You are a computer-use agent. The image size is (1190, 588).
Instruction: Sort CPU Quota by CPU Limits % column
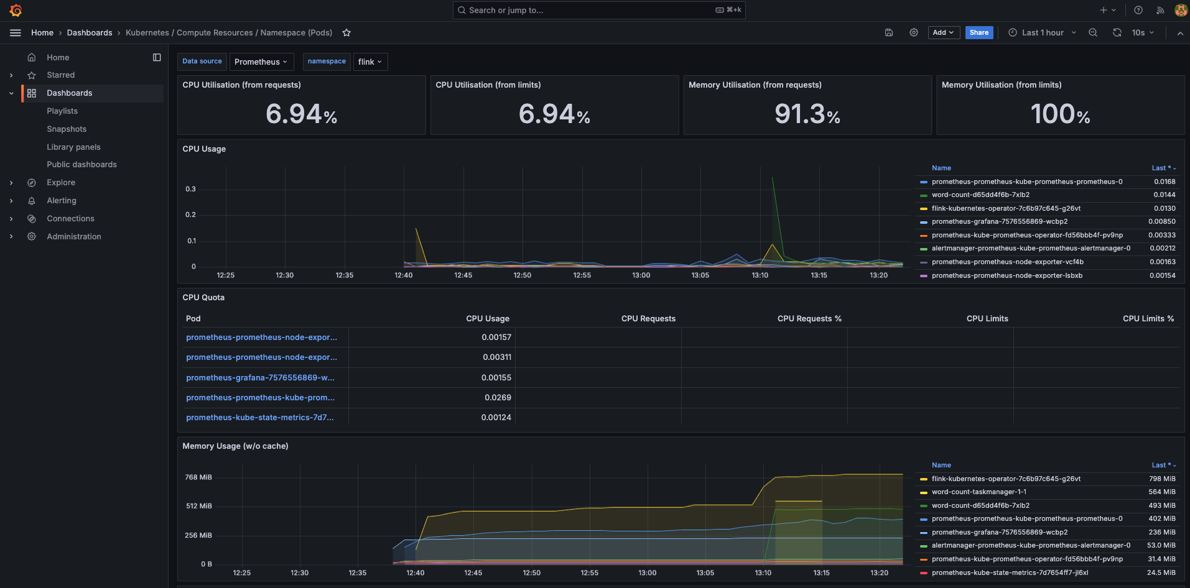[x=1148, y=319]
